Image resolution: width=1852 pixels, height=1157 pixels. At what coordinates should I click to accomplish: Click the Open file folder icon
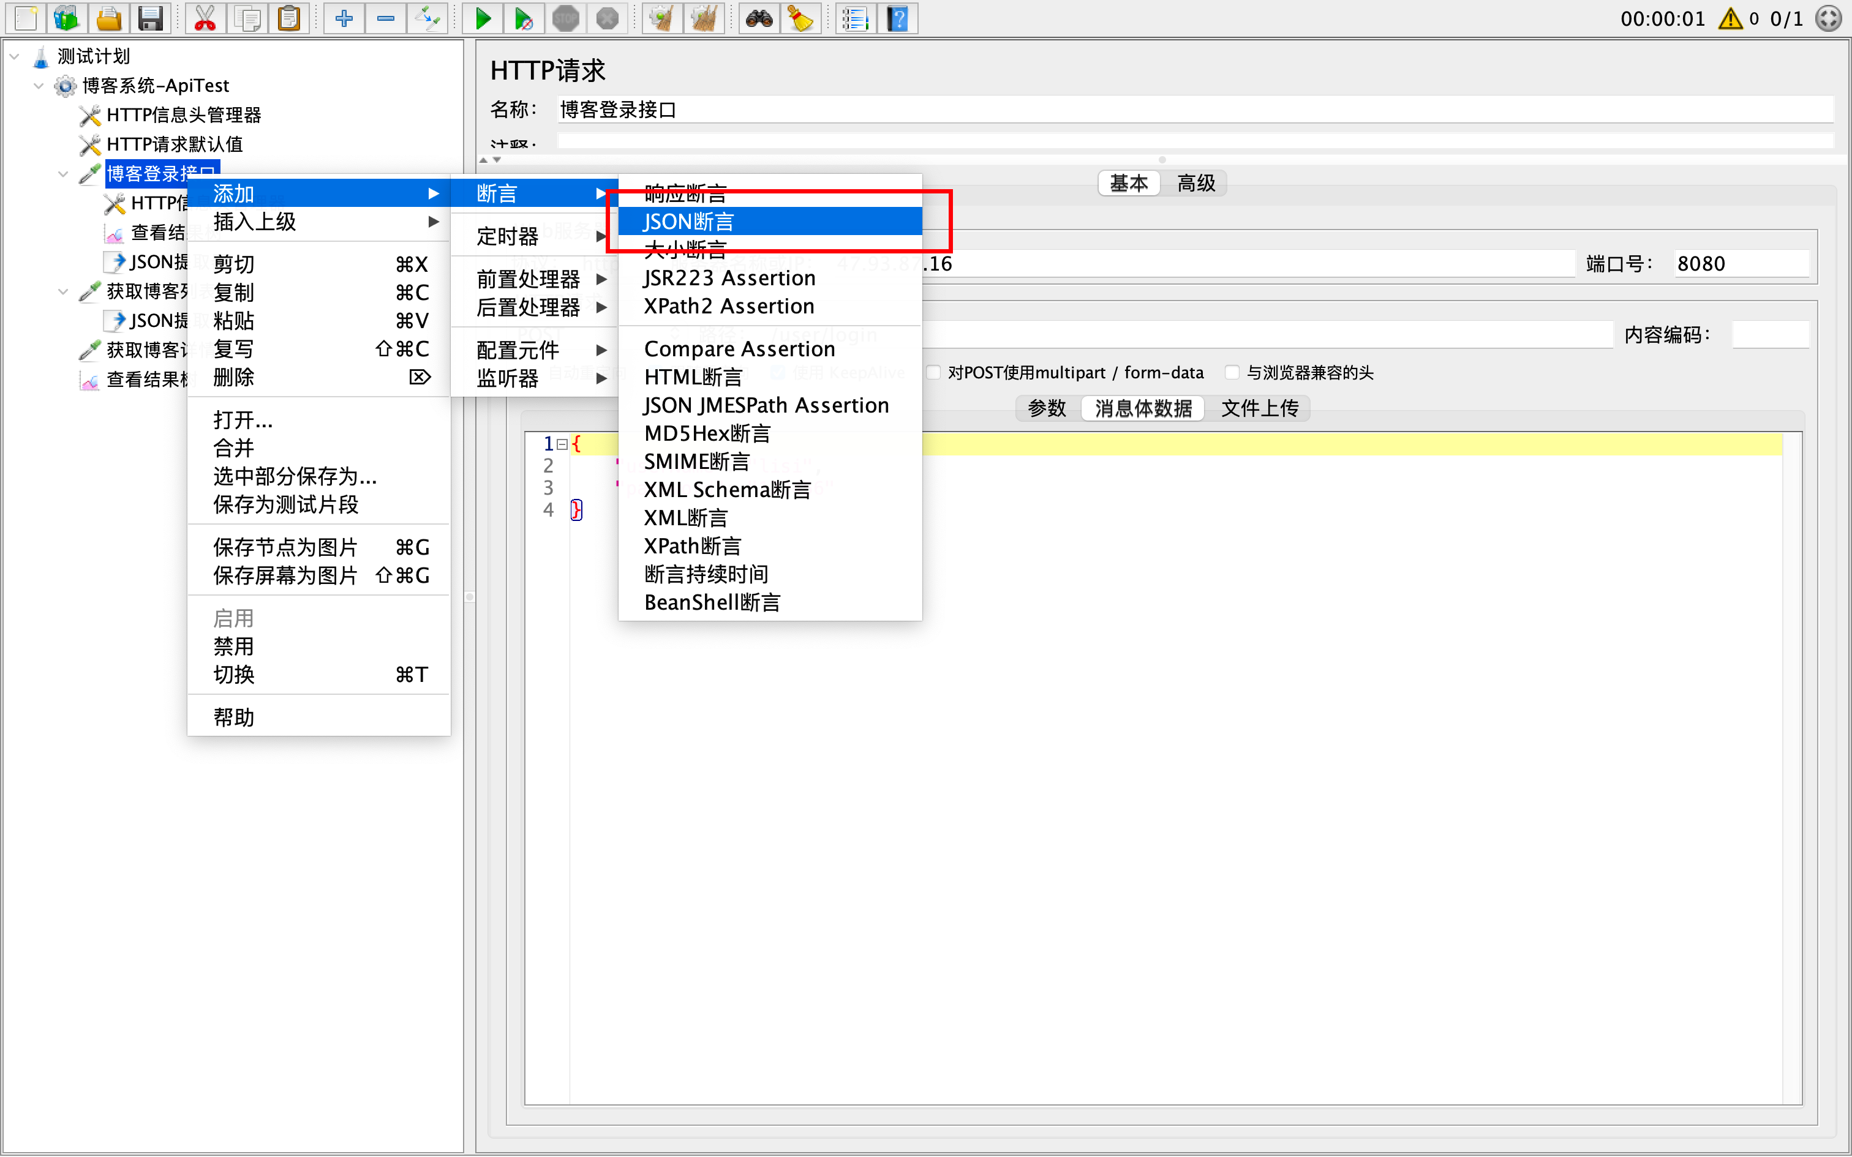tap(108, 18)
